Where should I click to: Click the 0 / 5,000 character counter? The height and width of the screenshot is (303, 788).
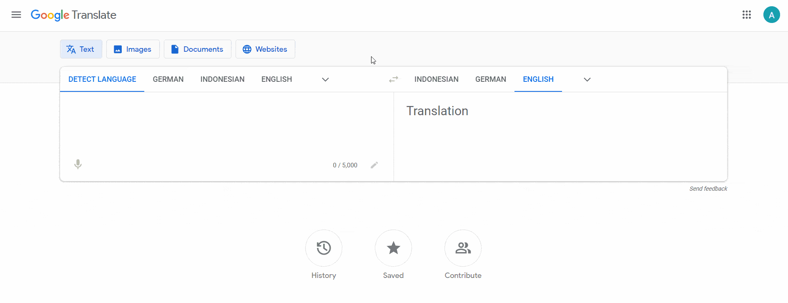coord(345,165)
